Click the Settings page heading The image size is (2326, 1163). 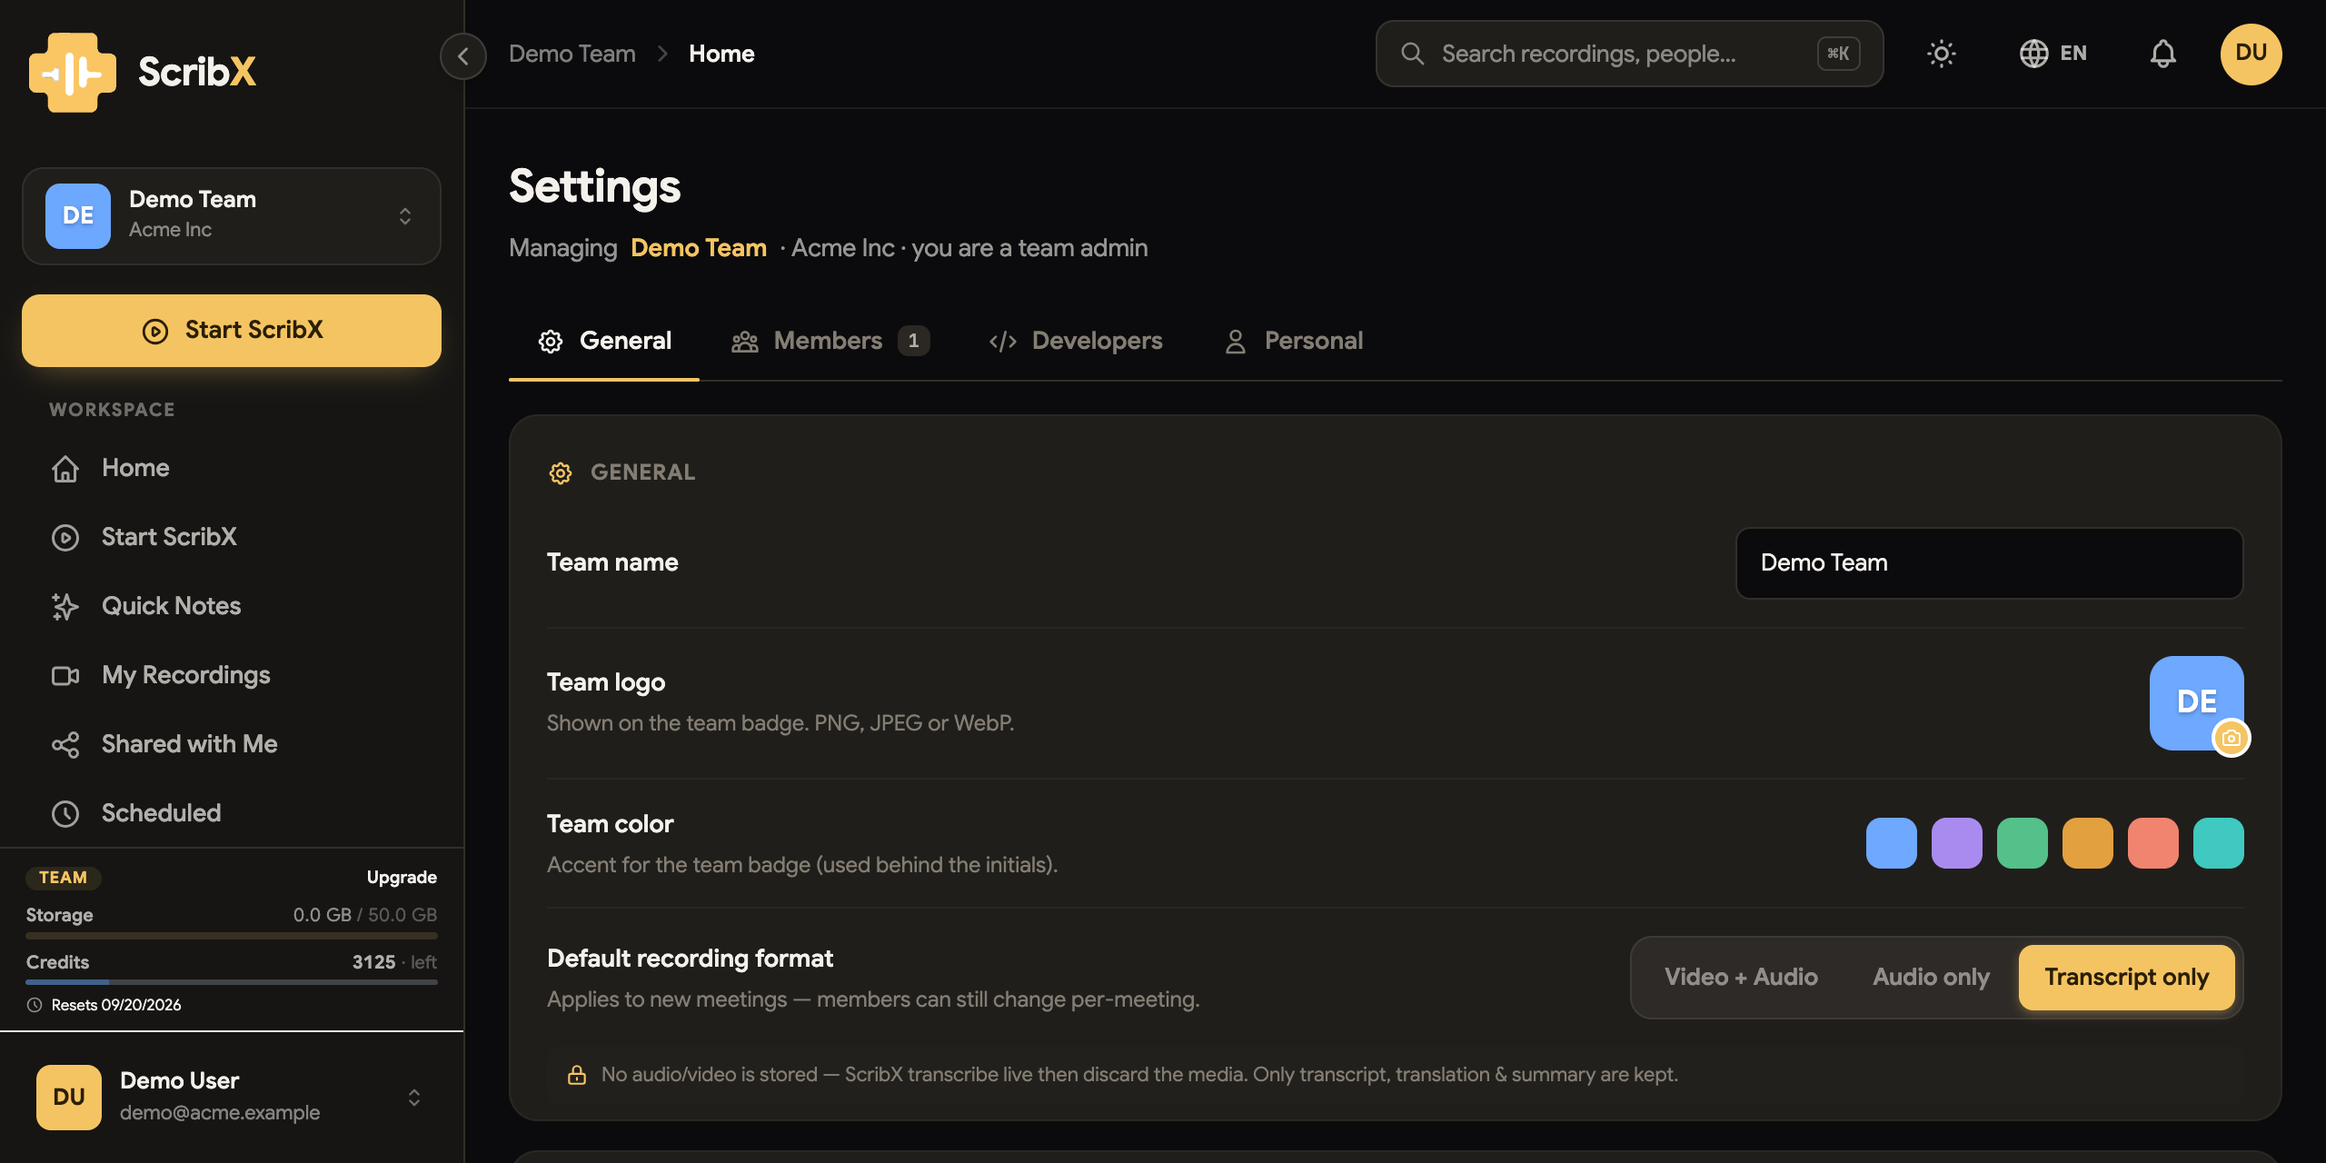pyautogui.click(x=595, y=186)
